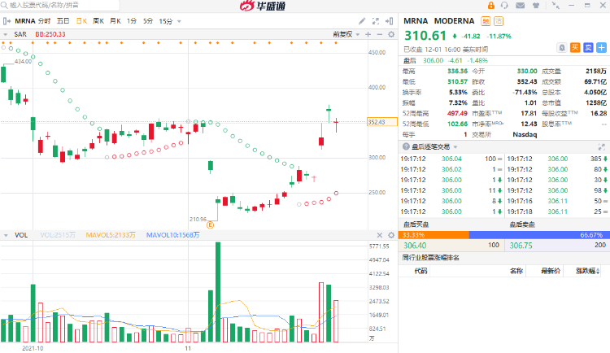
Task: Open customer service headset icon
Action: point(504,6)
